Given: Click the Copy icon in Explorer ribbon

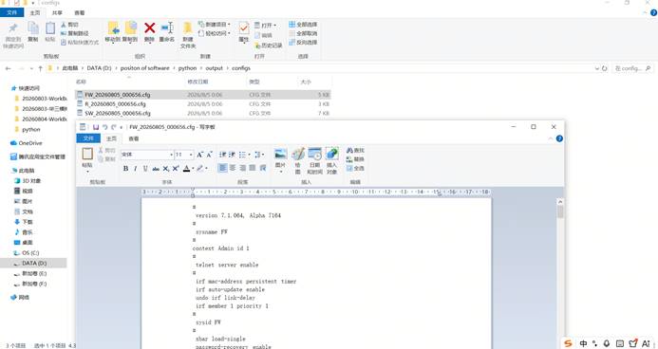Looking at the screenshot, I should tap(33, 32).
